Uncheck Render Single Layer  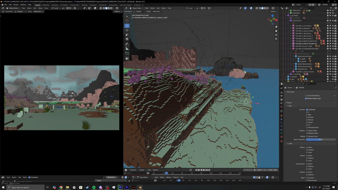pos(306,99)
